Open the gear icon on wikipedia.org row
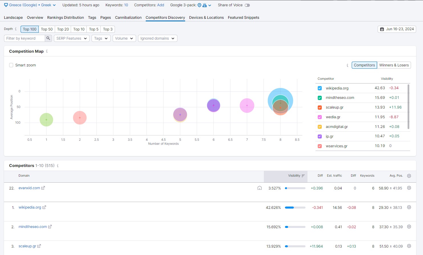This screenshot has width=423, height=255. pos(409,207)
